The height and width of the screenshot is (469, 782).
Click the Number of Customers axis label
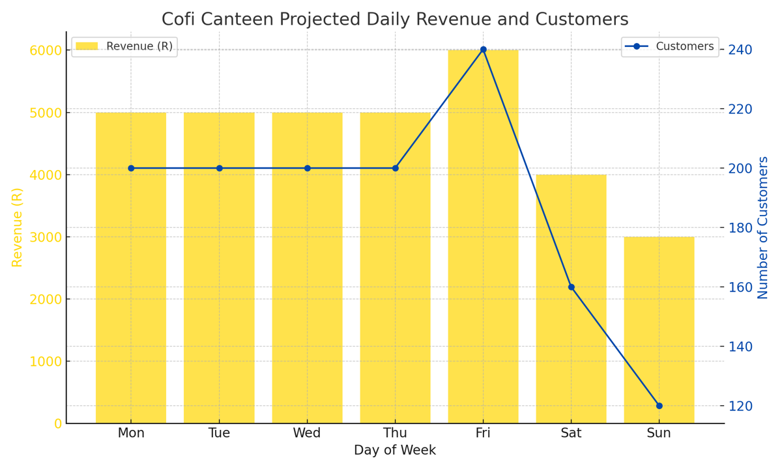click(763, 227)
